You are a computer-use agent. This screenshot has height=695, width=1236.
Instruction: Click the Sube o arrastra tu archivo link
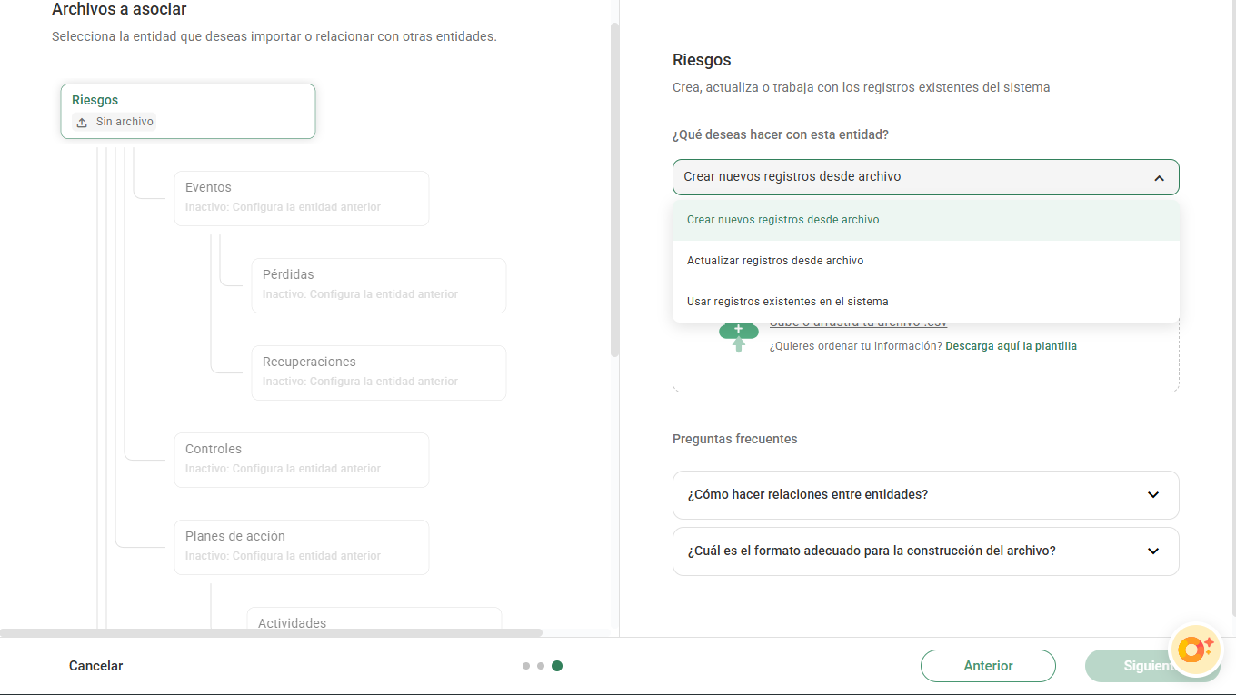tap(859, 323)
